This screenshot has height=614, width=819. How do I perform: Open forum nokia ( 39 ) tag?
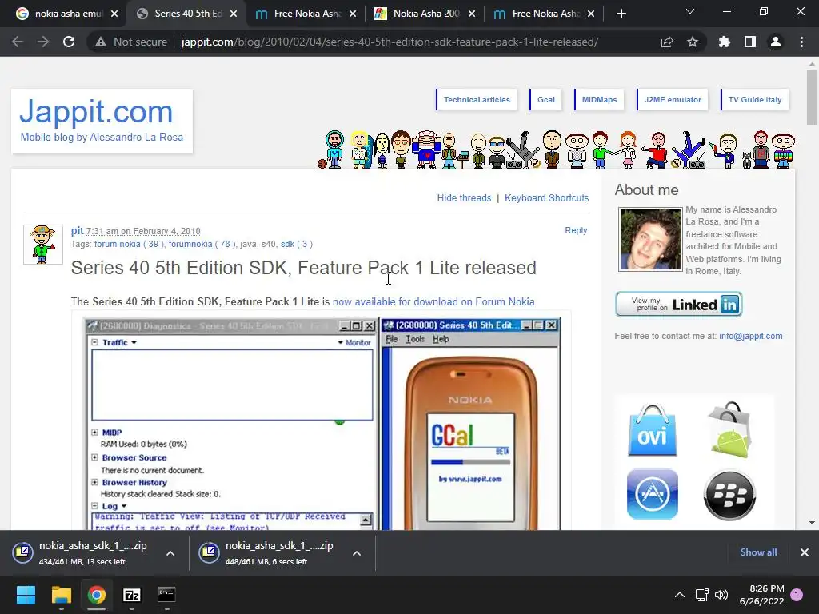pyautogui.click(x=129, y=244)
